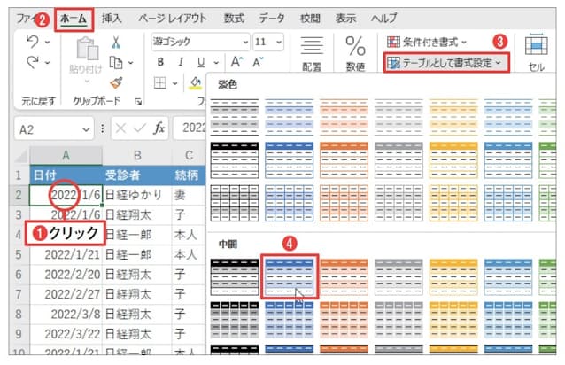The width and height of the screenshot is (565, 365).
Task: Select the black medium table style under 中間
Action: 235,276
